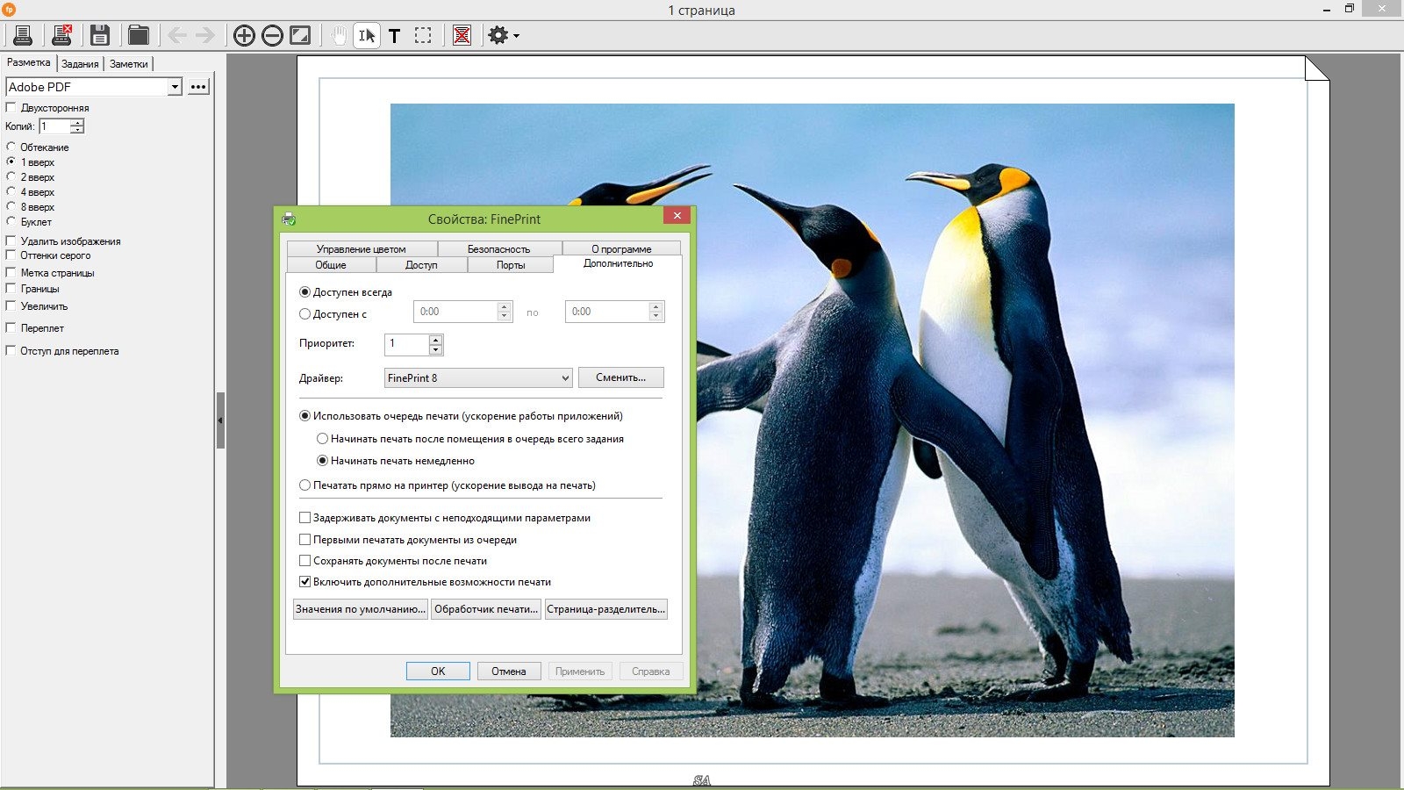1404x790 pixels.
Task: Check Оттенки серого
Action: 11,255
